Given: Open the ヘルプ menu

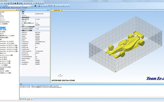Looking at the screenshot, I should (x=24, y=8).
